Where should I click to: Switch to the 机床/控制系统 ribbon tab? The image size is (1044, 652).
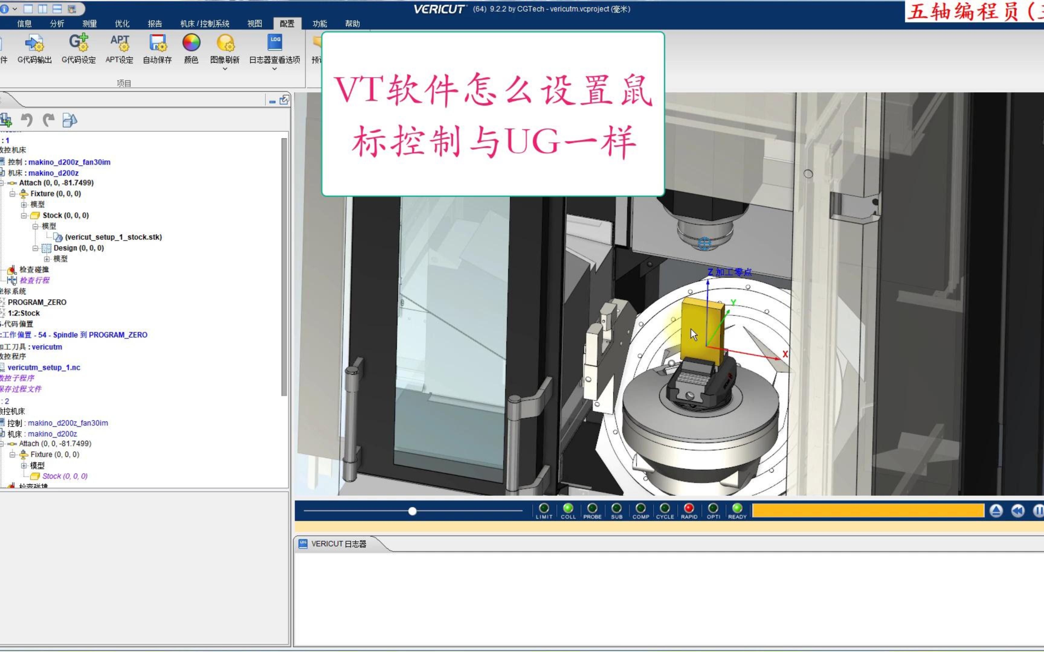[x=205, y=24]
